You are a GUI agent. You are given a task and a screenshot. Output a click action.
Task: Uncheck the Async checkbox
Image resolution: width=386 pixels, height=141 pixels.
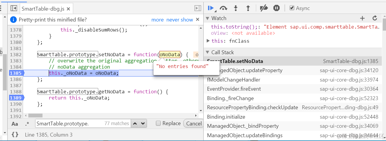pos(292,8)
